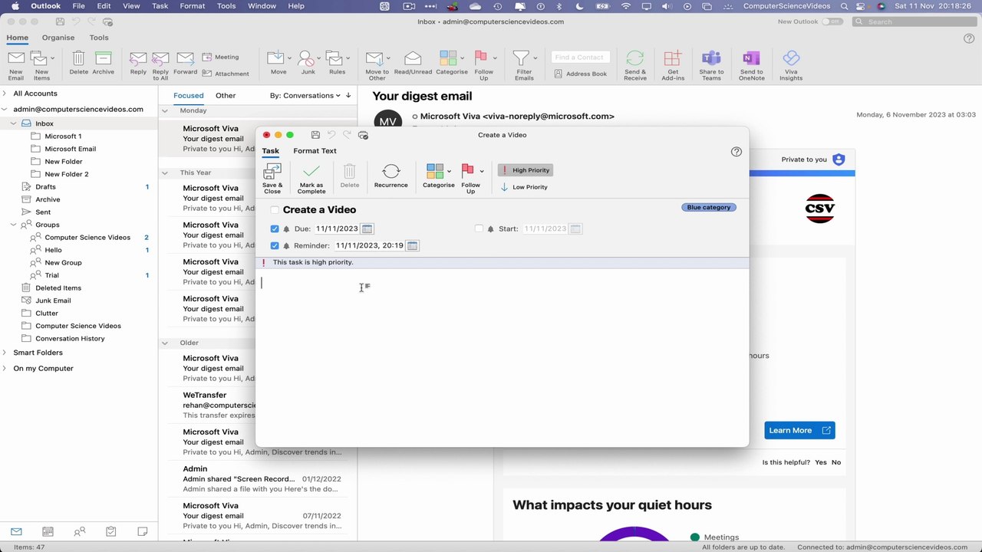This screenshot has width=982, height=552.
Task: Open the Apple menu
Action: tap(15, 6)
